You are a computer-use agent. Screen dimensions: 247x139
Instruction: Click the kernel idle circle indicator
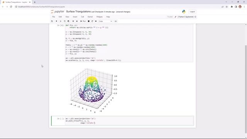pos(195,17)
